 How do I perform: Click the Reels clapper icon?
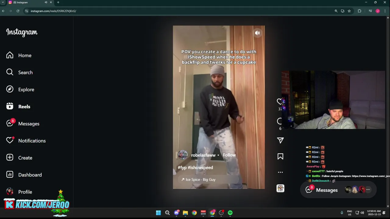point(10,106)
